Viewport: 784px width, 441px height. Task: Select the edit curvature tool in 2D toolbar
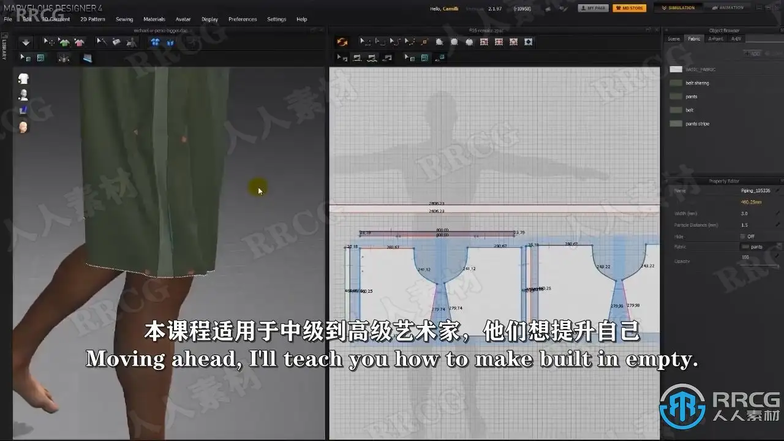[x=395, y=42]
